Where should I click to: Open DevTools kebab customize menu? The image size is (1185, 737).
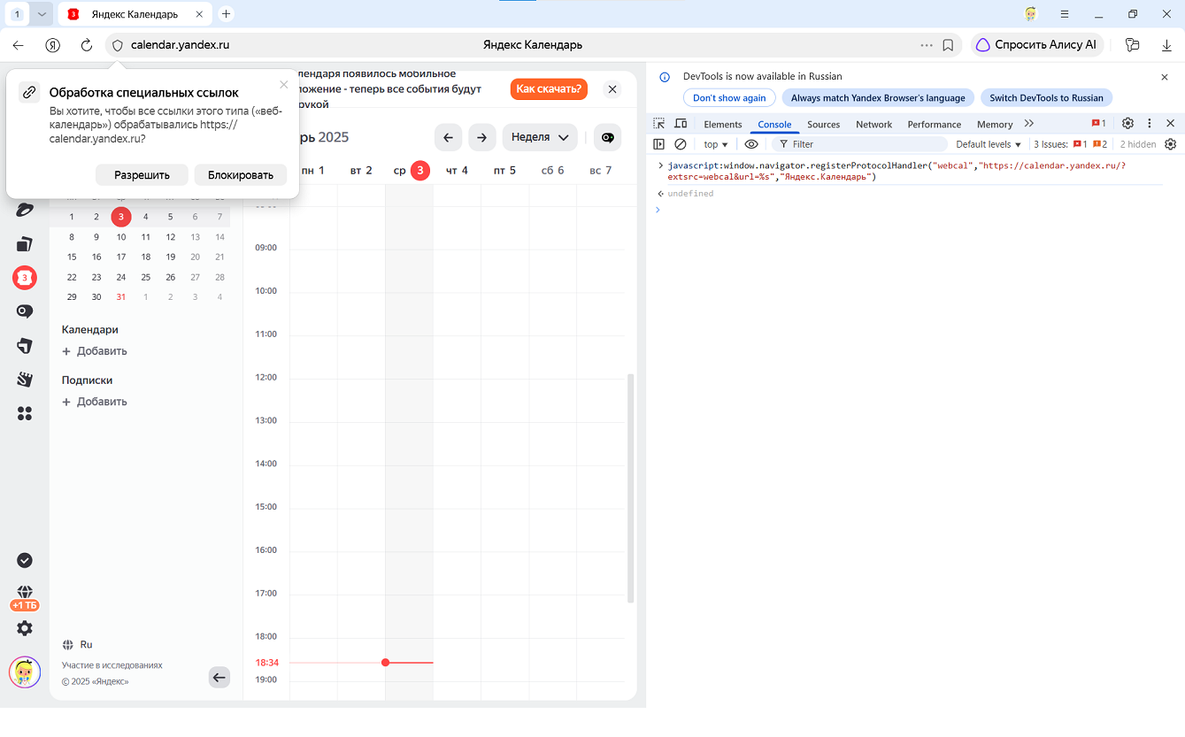point(1150,124)
